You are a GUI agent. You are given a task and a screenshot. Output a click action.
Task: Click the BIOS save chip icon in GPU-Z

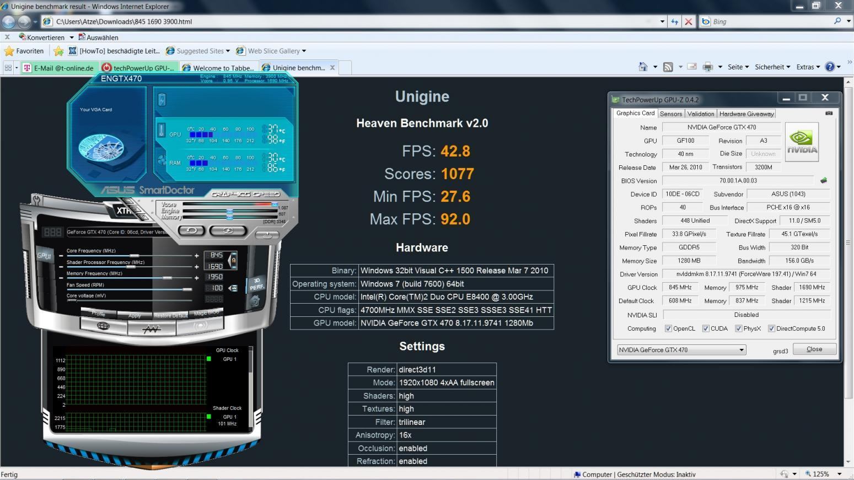[x=824, y=180]
